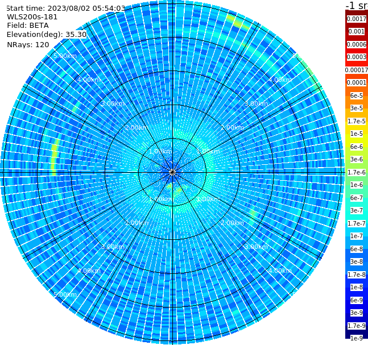This screenshot has height=345, width=368.
Task: Click the 6e-8 colorbar tick label
Action: [357, 249]
